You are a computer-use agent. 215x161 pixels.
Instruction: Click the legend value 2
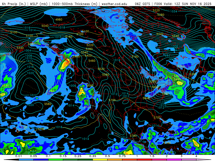click(167, 156)
